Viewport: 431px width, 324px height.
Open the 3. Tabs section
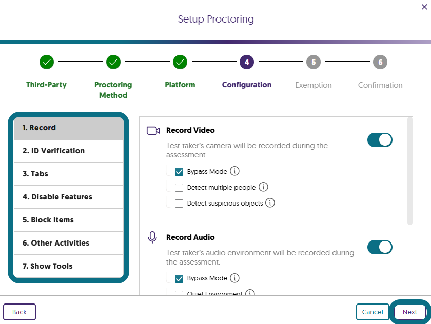(x=69, y=174)
